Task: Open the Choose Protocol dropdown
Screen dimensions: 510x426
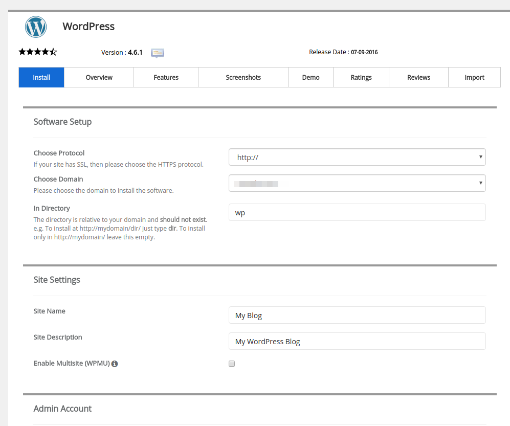Action: [357, 157]
